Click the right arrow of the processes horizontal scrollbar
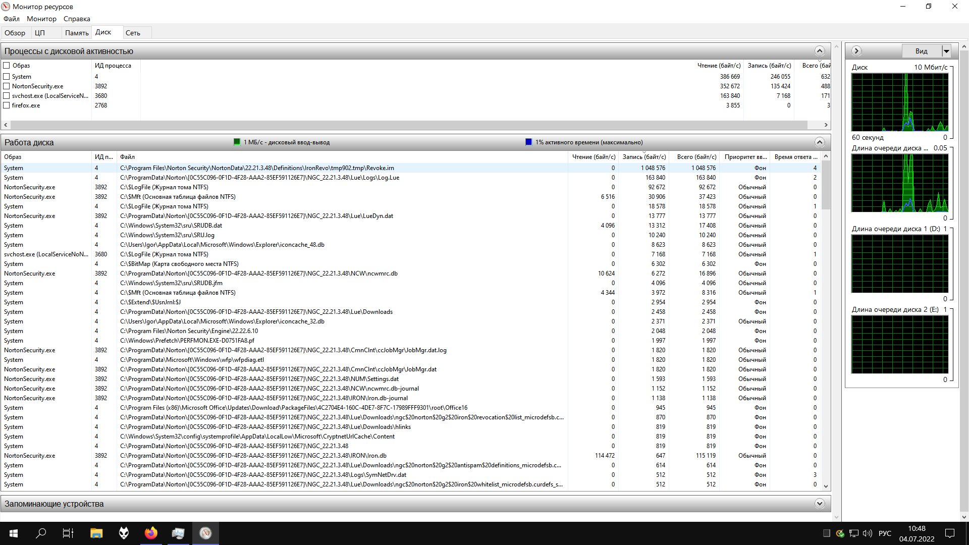Image resolution: width=969 pixels, height=545 pixels. (x=826, y=125)
